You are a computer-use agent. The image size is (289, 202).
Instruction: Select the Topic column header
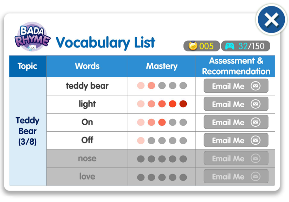tap(28, 66)
